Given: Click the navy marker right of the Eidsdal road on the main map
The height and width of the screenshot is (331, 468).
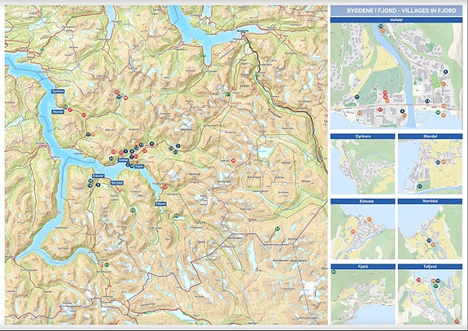Looking at the screenshot, I should (x=98, y=185).
